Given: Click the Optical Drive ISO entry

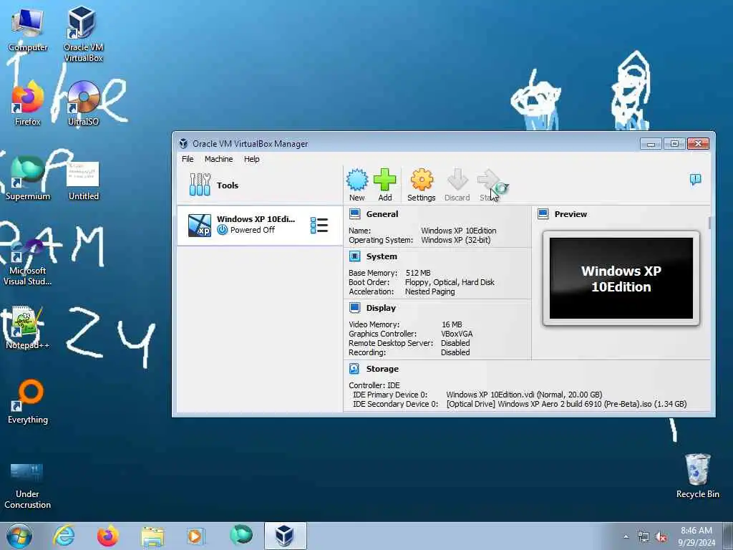Looking at the screenshot, I should [567, 404].
